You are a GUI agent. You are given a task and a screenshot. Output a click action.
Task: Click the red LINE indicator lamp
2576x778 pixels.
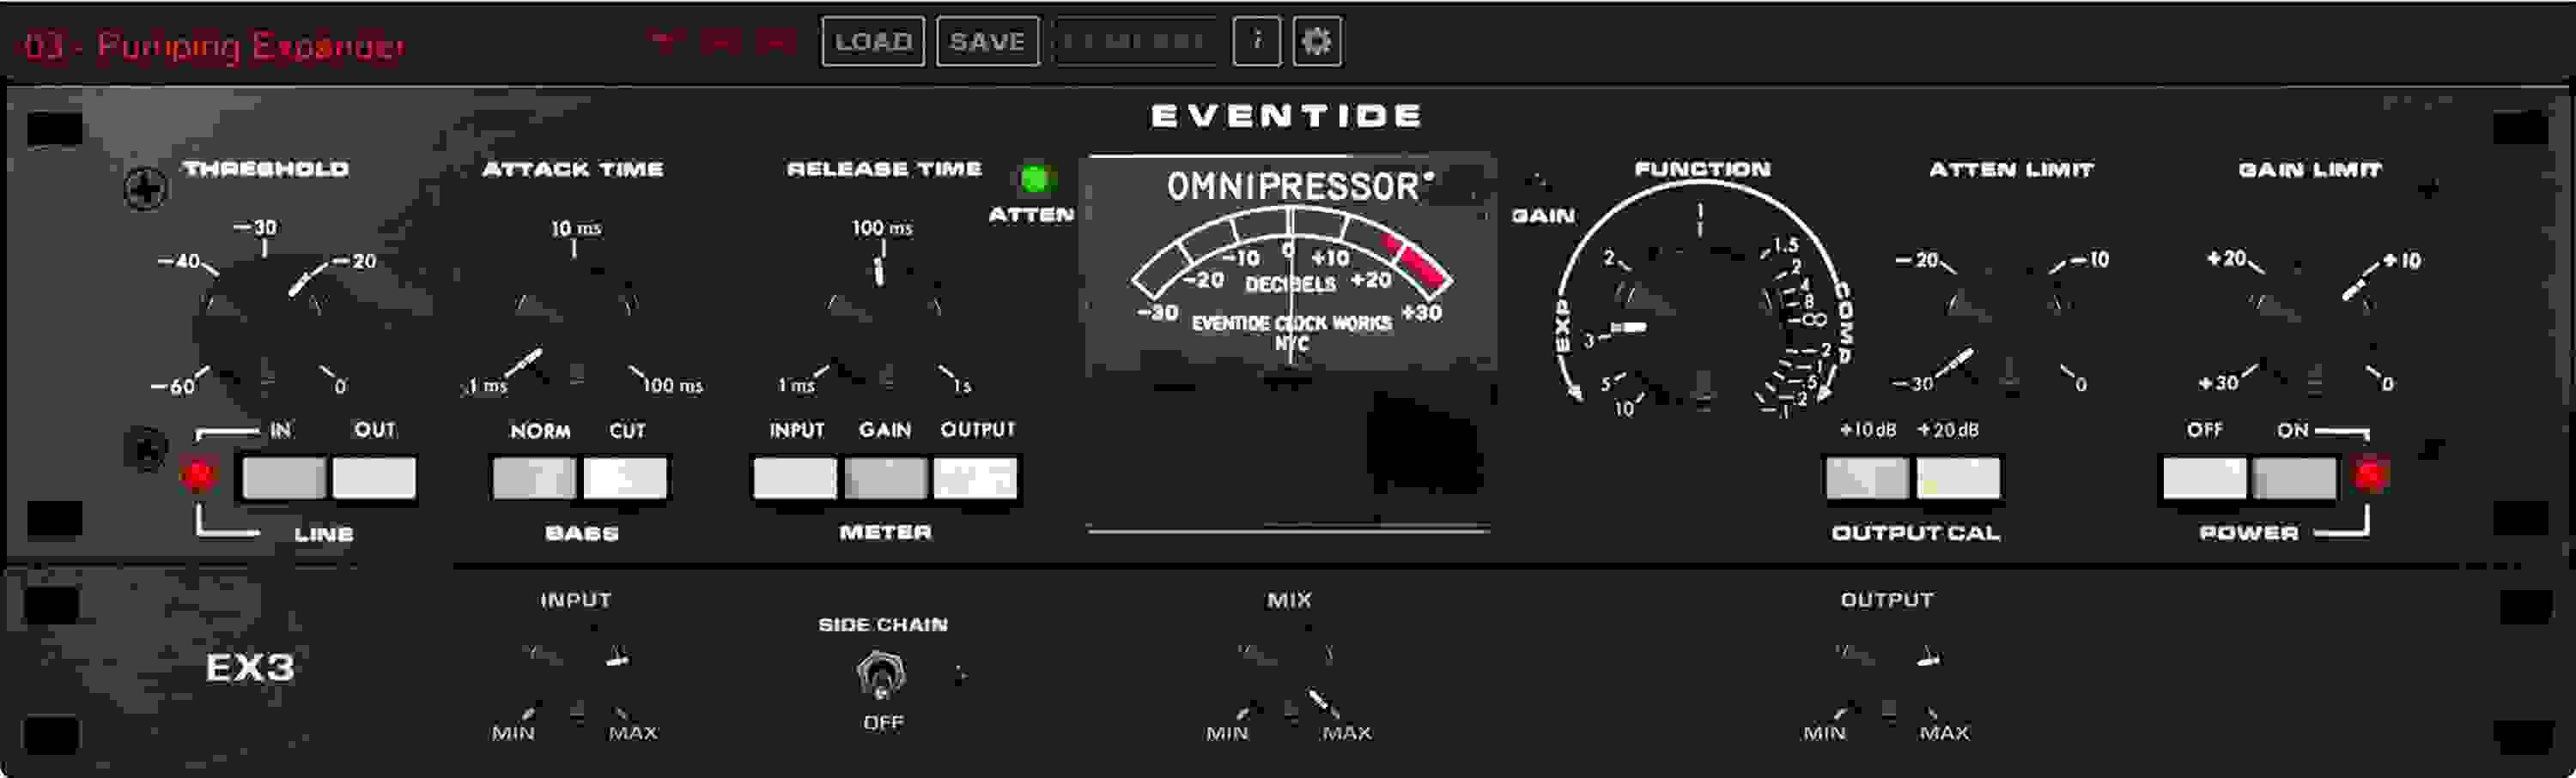(x=200, y=476)
